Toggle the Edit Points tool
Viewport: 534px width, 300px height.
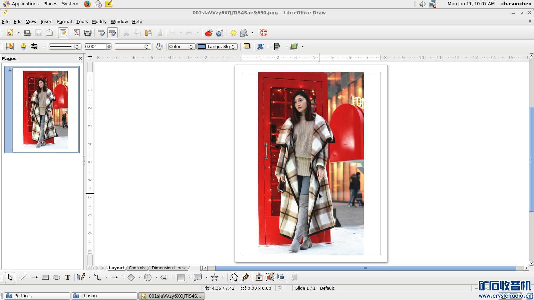(234, 277)
